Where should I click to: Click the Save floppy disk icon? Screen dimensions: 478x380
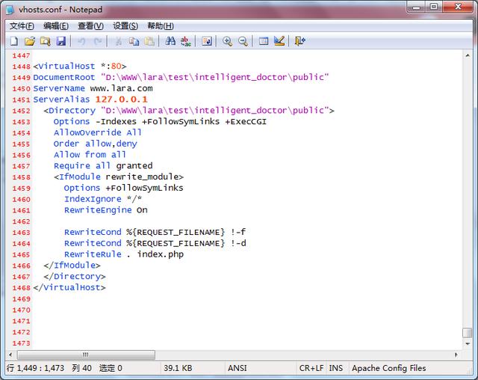coord(61,41)
